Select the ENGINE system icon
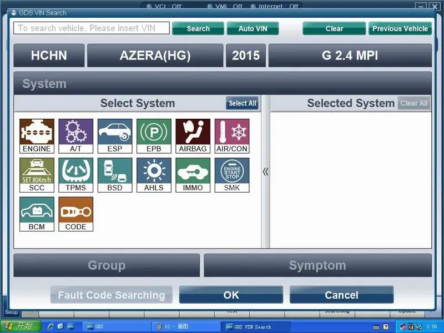Screen dimensions: 444x333 37,136
